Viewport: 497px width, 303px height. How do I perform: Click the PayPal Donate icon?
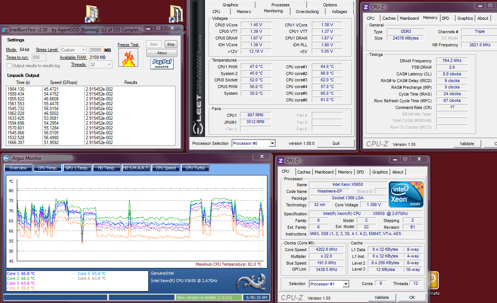click(162, 63)
